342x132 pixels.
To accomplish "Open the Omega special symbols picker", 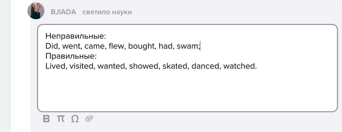I will 75,119.
